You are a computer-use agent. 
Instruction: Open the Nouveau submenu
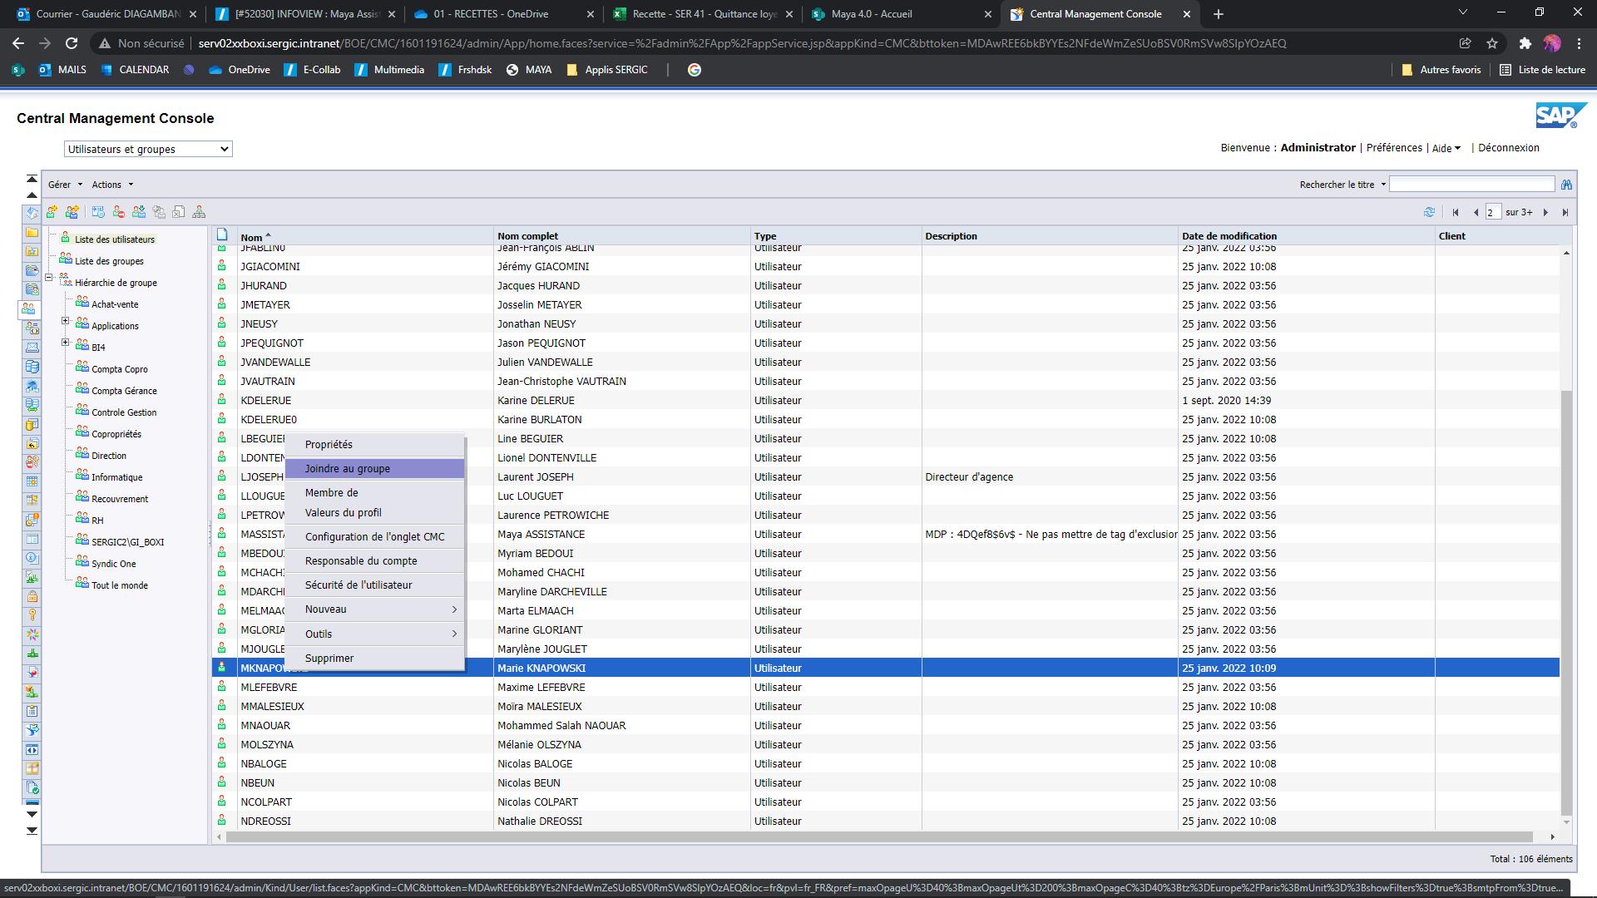[x=326, y=609]
